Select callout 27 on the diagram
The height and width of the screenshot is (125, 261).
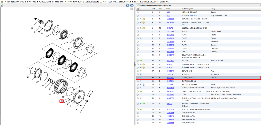[x=32, y=28]
